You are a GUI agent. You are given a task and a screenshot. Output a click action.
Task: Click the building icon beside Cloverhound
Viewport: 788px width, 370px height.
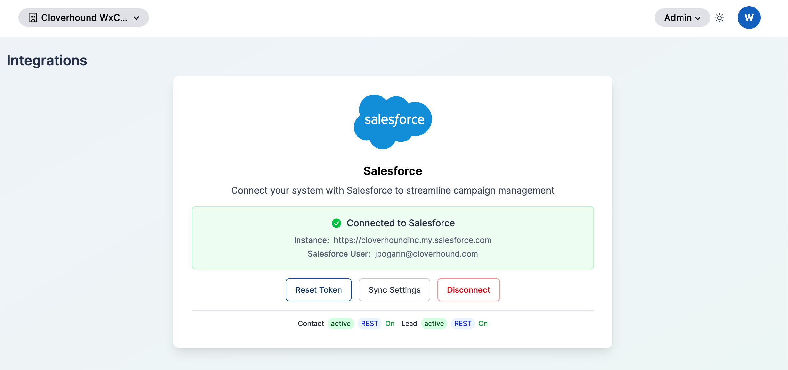click(33, 18)
